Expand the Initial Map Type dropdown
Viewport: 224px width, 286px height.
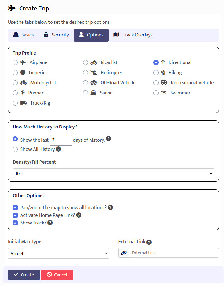(x=58, y=253)
